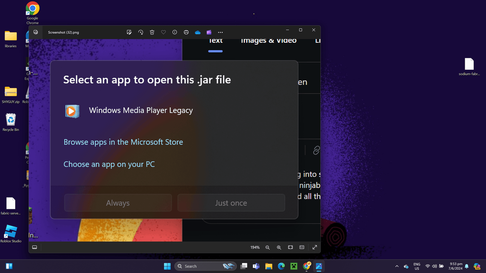
Task: Toggle favorite with the heart icon
Action: (163, 32)
